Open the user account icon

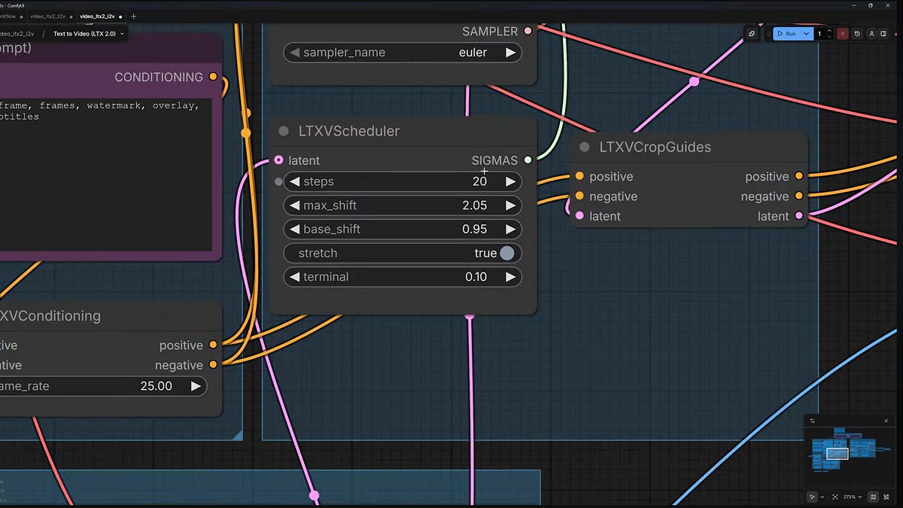(x=871, y=34)
